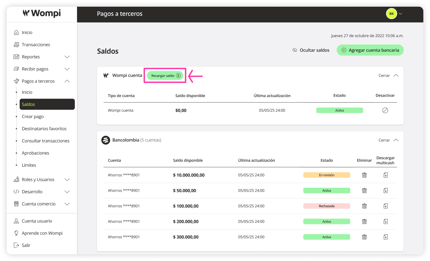The height and width of the screenshot is (261, 430).
Task: Open the Límites submenu item
Action: 29,165
